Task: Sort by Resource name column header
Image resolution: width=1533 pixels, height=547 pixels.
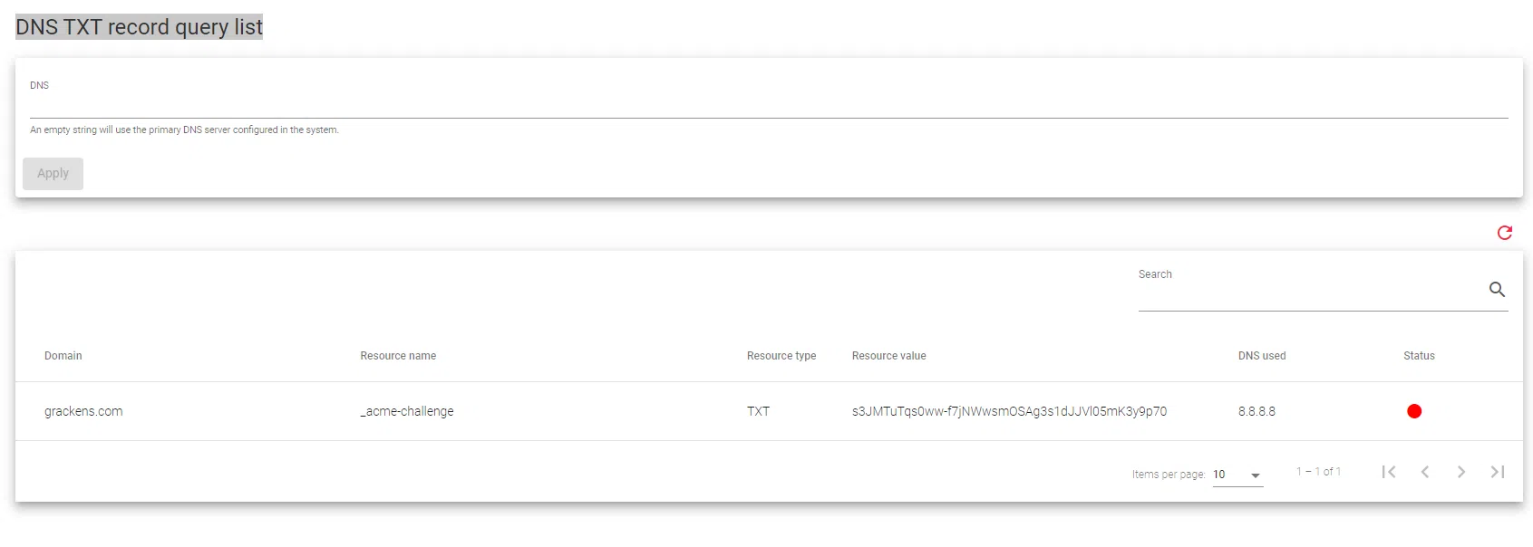Action: tap(398, 356)
